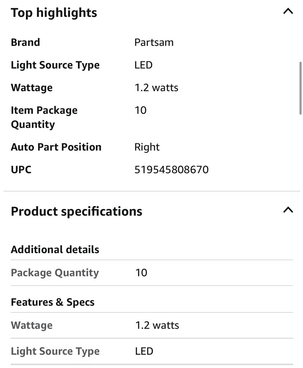Click Package Quantity under Additional details

55,273
